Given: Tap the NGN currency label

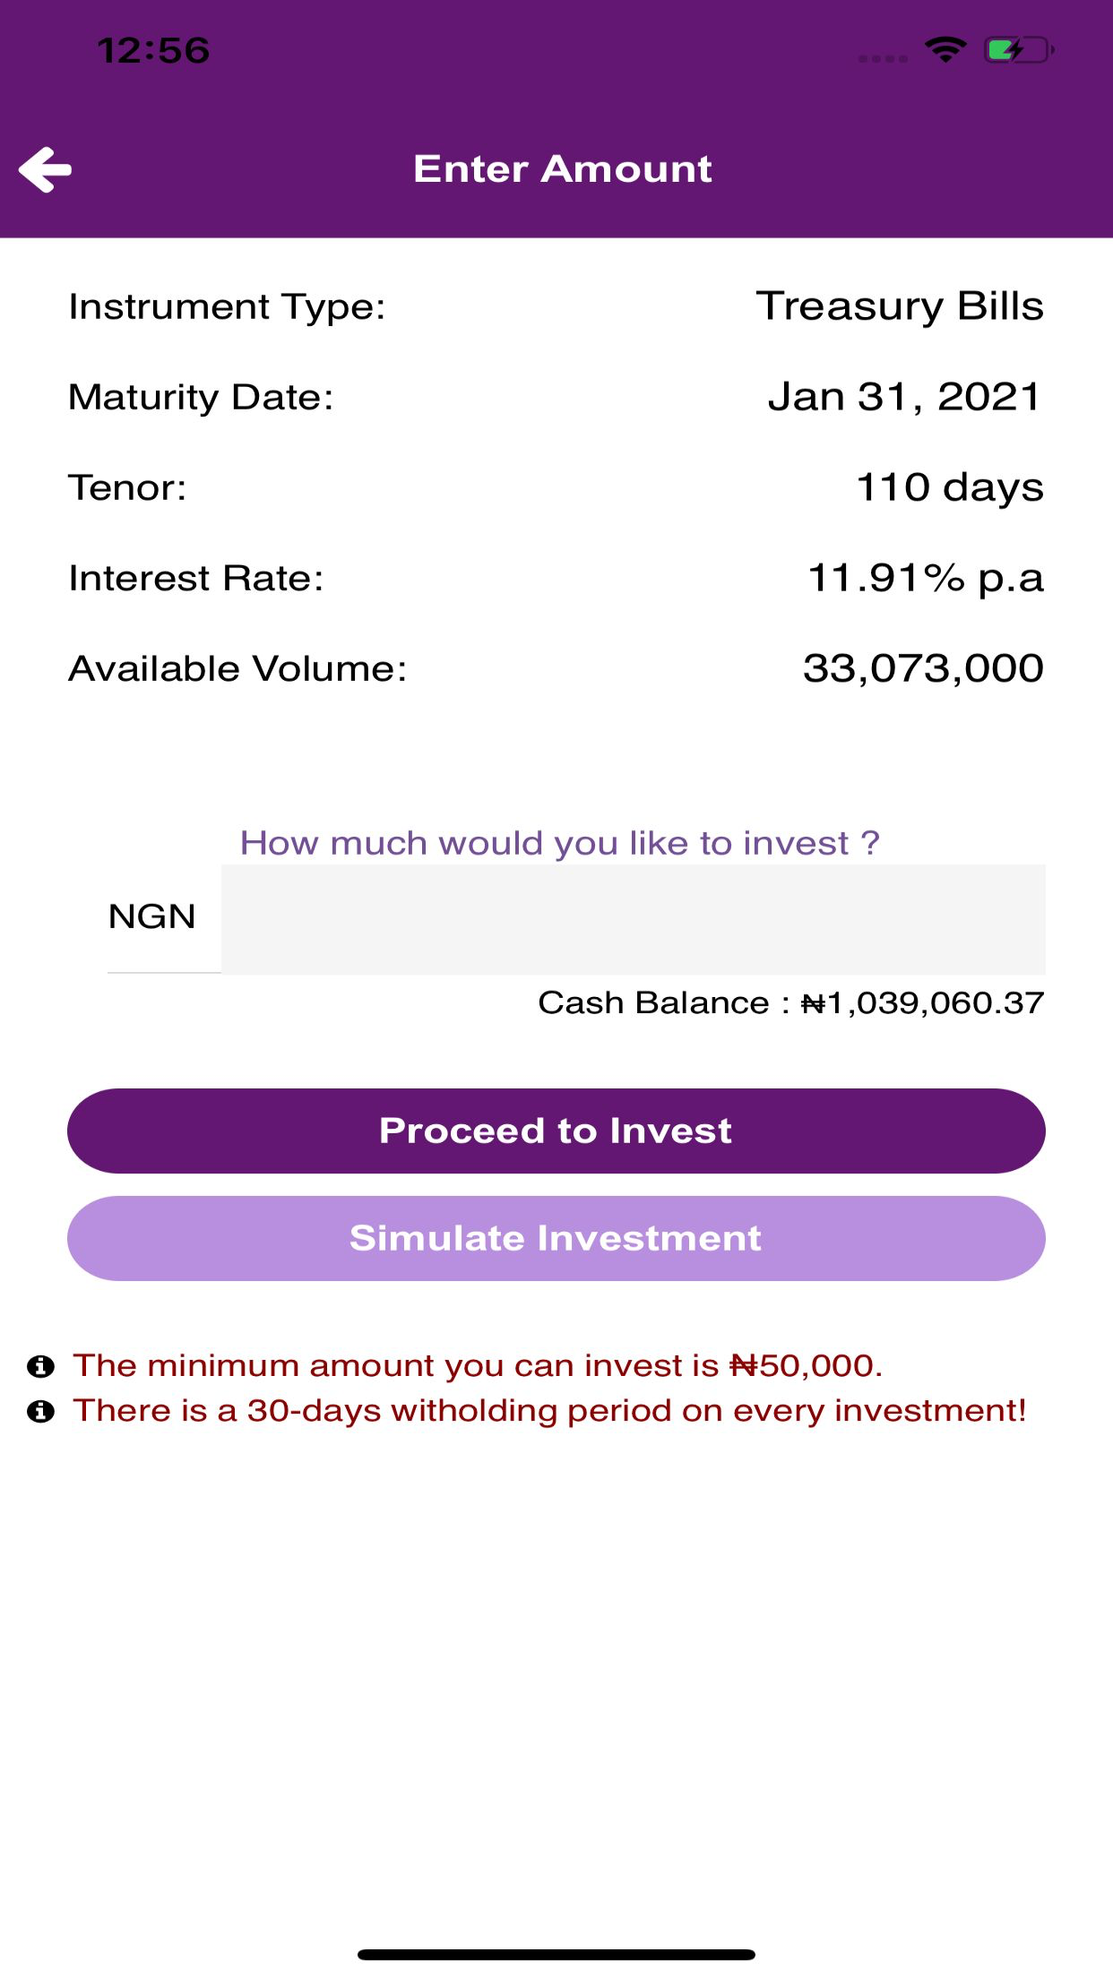Looking at the screenshot, I should pos(152,917).
